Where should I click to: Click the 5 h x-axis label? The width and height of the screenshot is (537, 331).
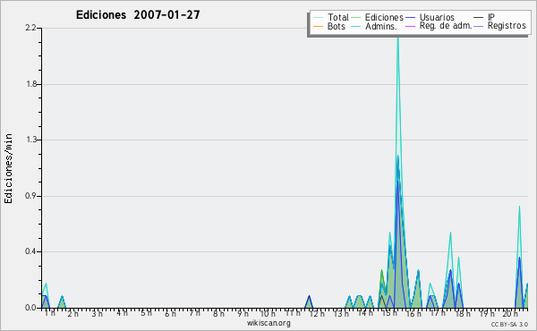pyautogui.click(x=146, y=313)
